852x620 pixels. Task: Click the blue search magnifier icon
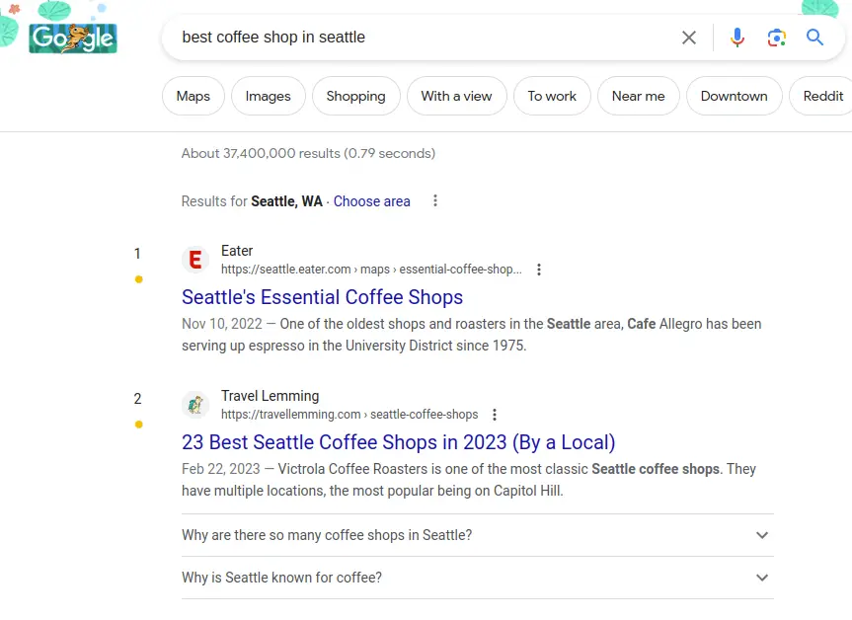tap(814, 38)
